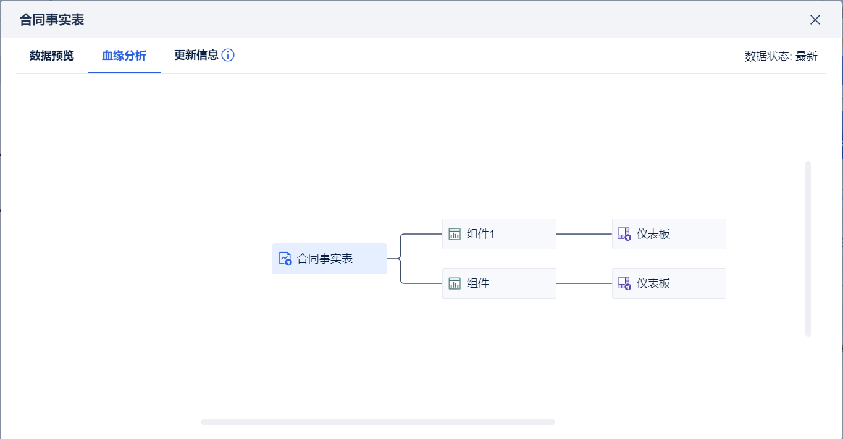
Task: Click the info icon beside 更新信息
Action: point(228,55)
